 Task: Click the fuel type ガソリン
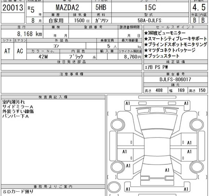point(102,21)
